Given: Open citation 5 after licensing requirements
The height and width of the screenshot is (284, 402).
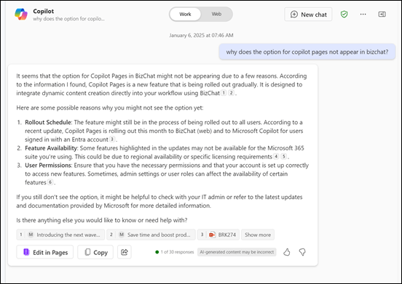Looking at the screenshot, I should [x=283, y=156].
